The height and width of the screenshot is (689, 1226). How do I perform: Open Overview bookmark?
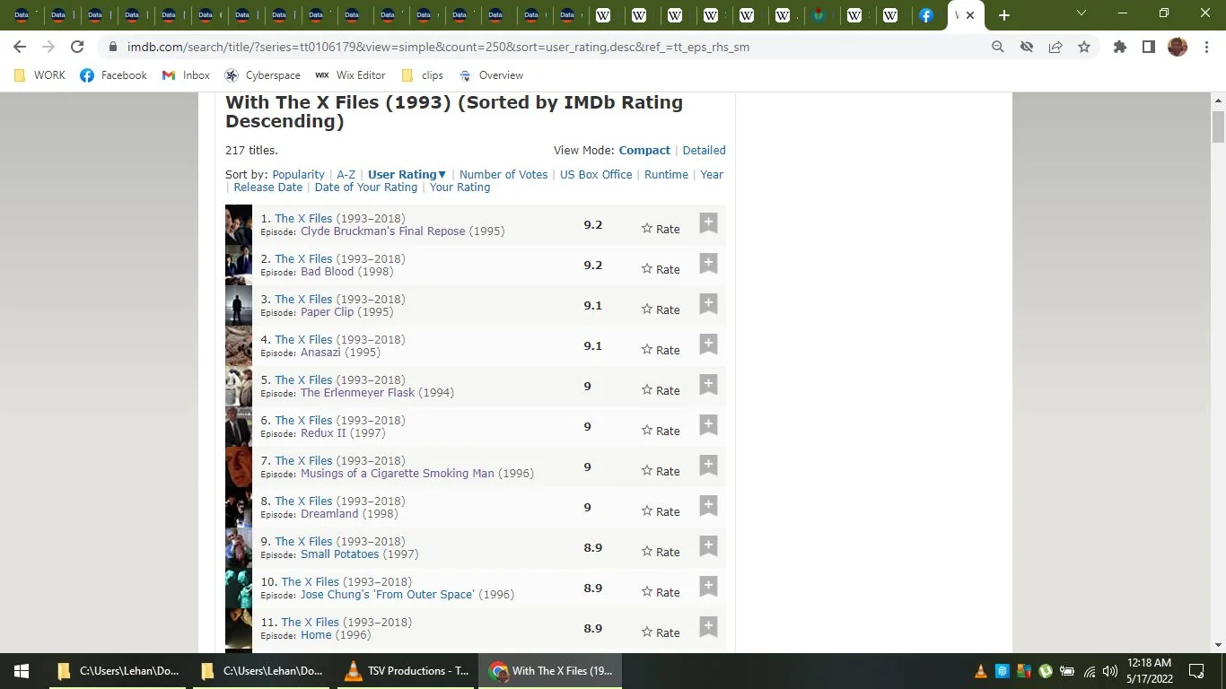click(x=491, y=75)
